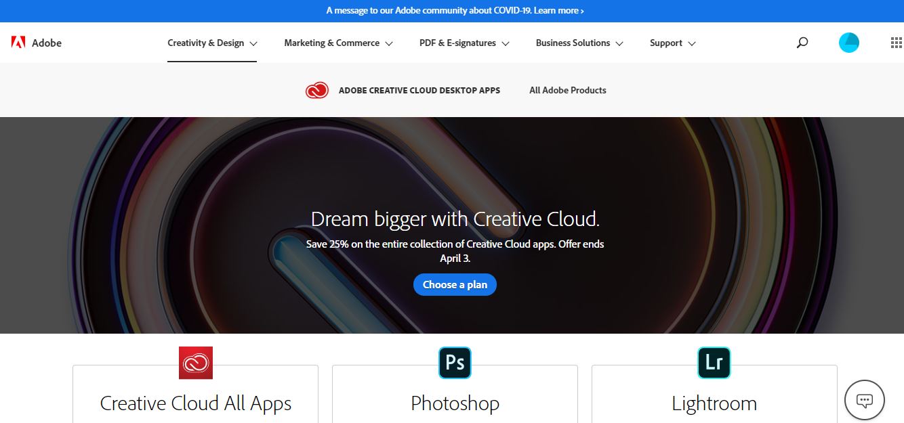Open the Lightroom card title
Viewport: 904px width, 423px height.
point(714,403)
